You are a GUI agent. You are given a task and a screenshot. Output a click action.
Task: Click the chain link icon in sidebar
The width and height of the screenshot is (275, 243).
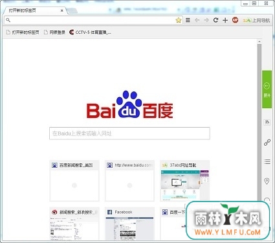[x=267, y=143]
